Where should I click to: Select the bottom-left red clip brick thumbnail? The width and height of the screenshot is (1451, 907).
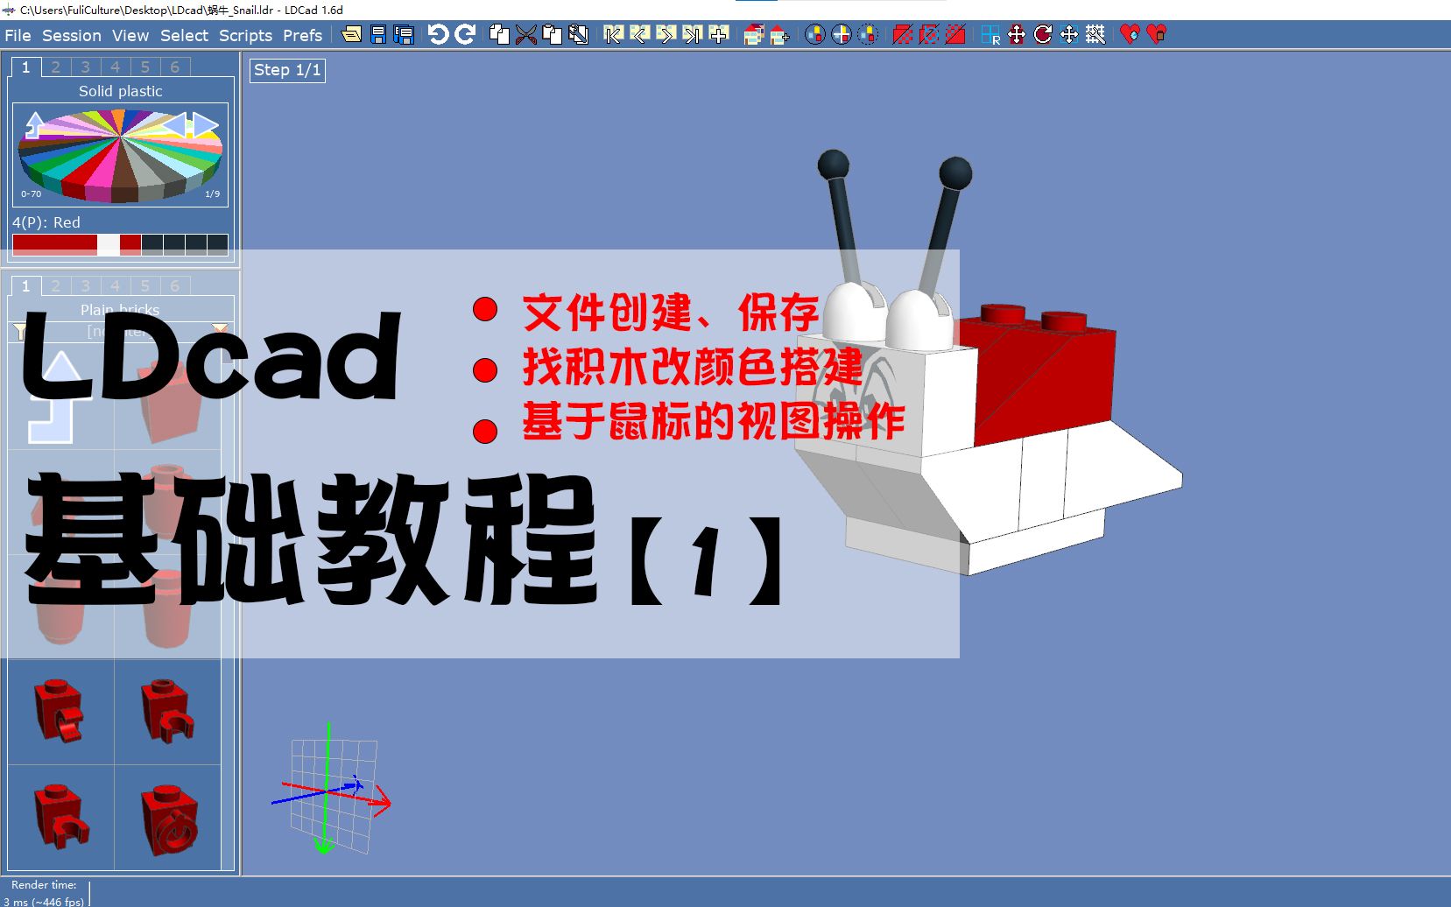click(x=61, y=818)
